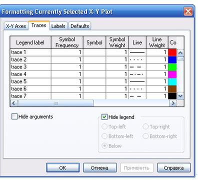Click Line Weight value of trace 6
Image resolution: width=198 pixels, height=180 pixels.
click(157, 89)
